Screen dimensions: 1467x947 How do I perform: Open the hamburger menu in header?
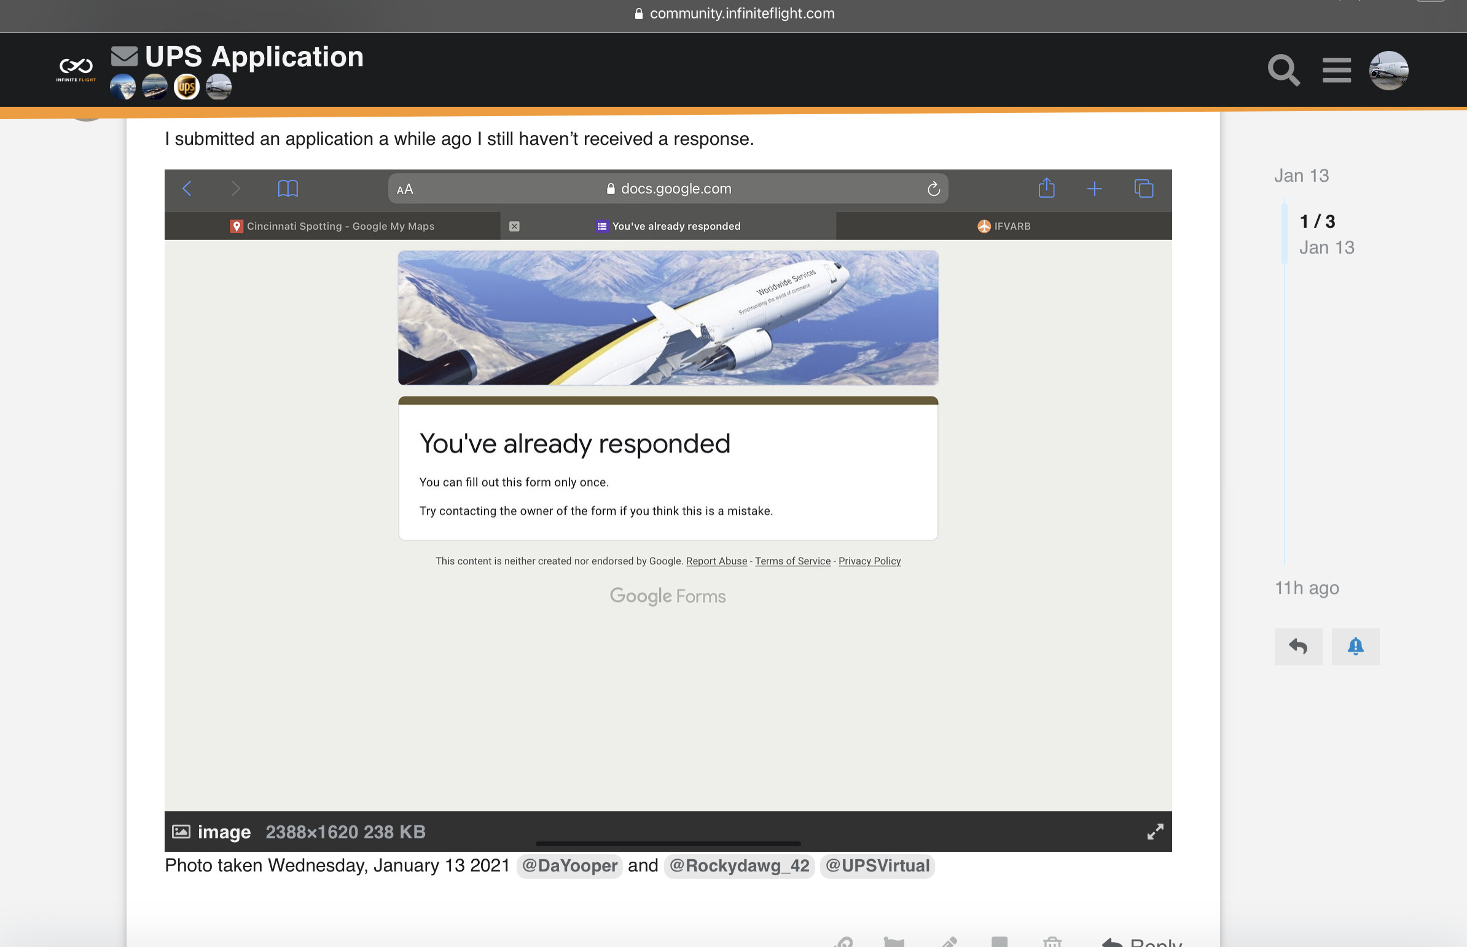tap(1336, 70)
